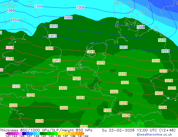Click the cut-off red 20 label at the left map edge
This screenshot has height=137, width=178.
[1, 70]
